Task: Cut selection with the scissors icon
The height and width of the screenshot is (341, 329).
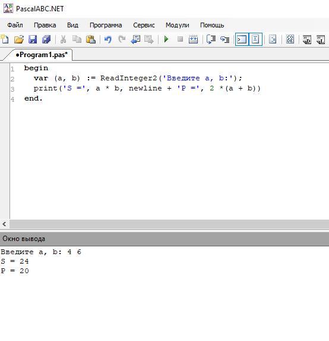Action: [x=63, y=39]
